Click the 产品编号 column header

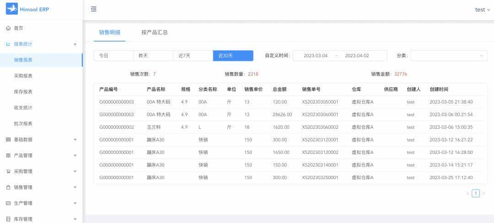click(109, 89)
